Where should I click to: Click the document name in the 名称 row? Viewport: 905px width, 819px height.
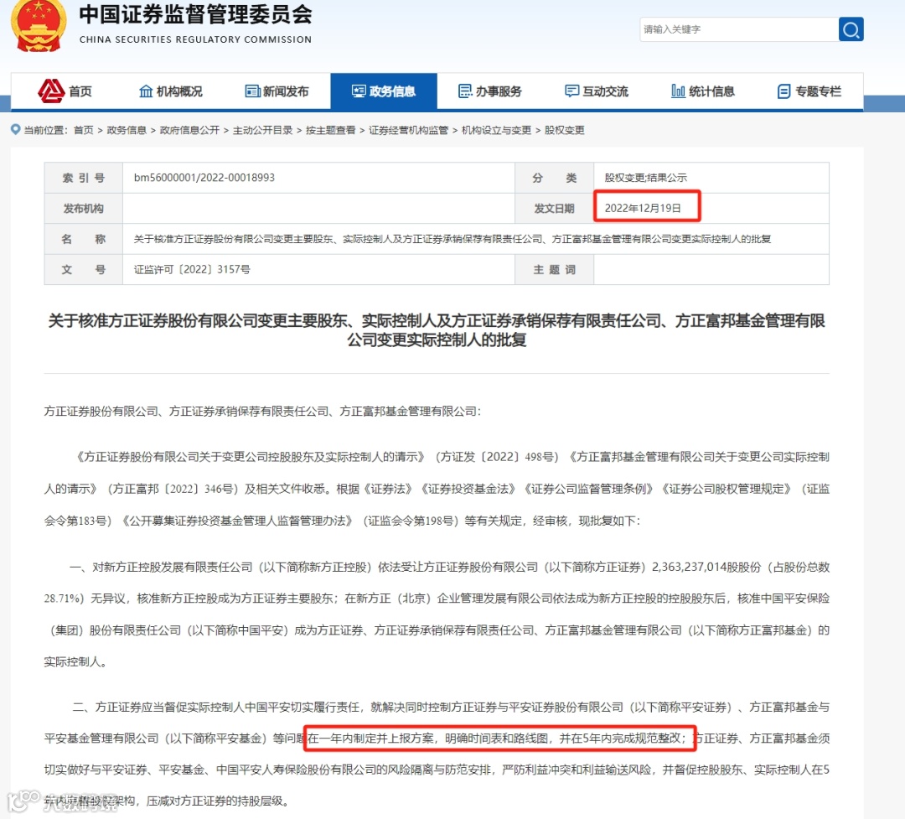point(452,239)
